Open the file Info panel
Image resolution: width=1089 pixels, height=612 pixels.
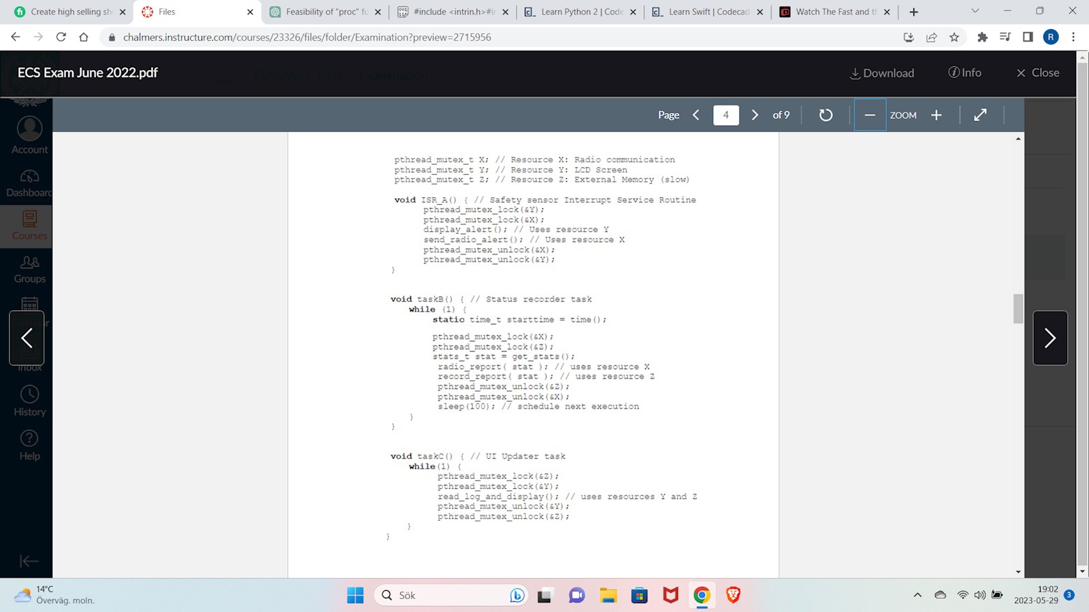[x=964, y=73]
